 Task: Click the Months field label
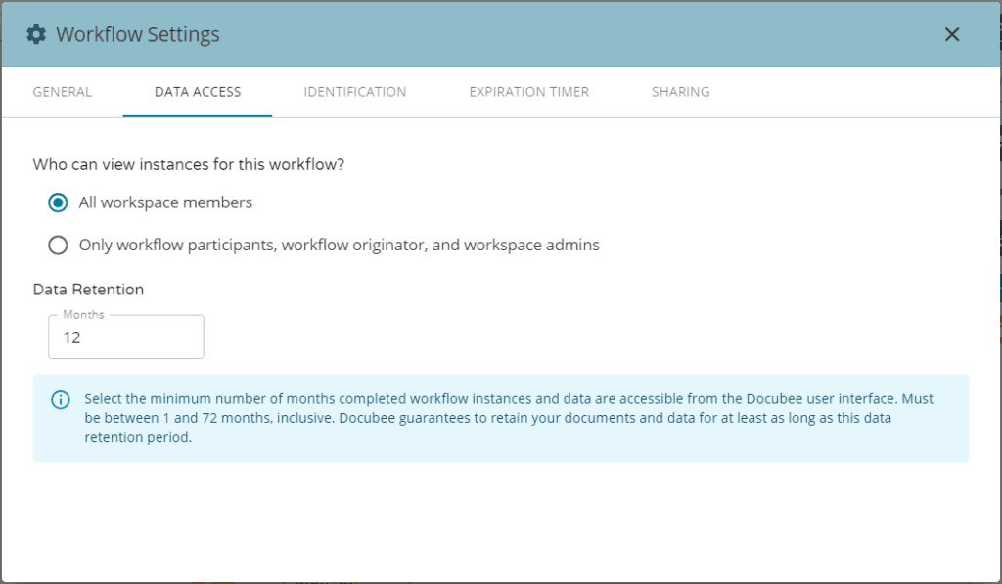click(x=82, y=314)
